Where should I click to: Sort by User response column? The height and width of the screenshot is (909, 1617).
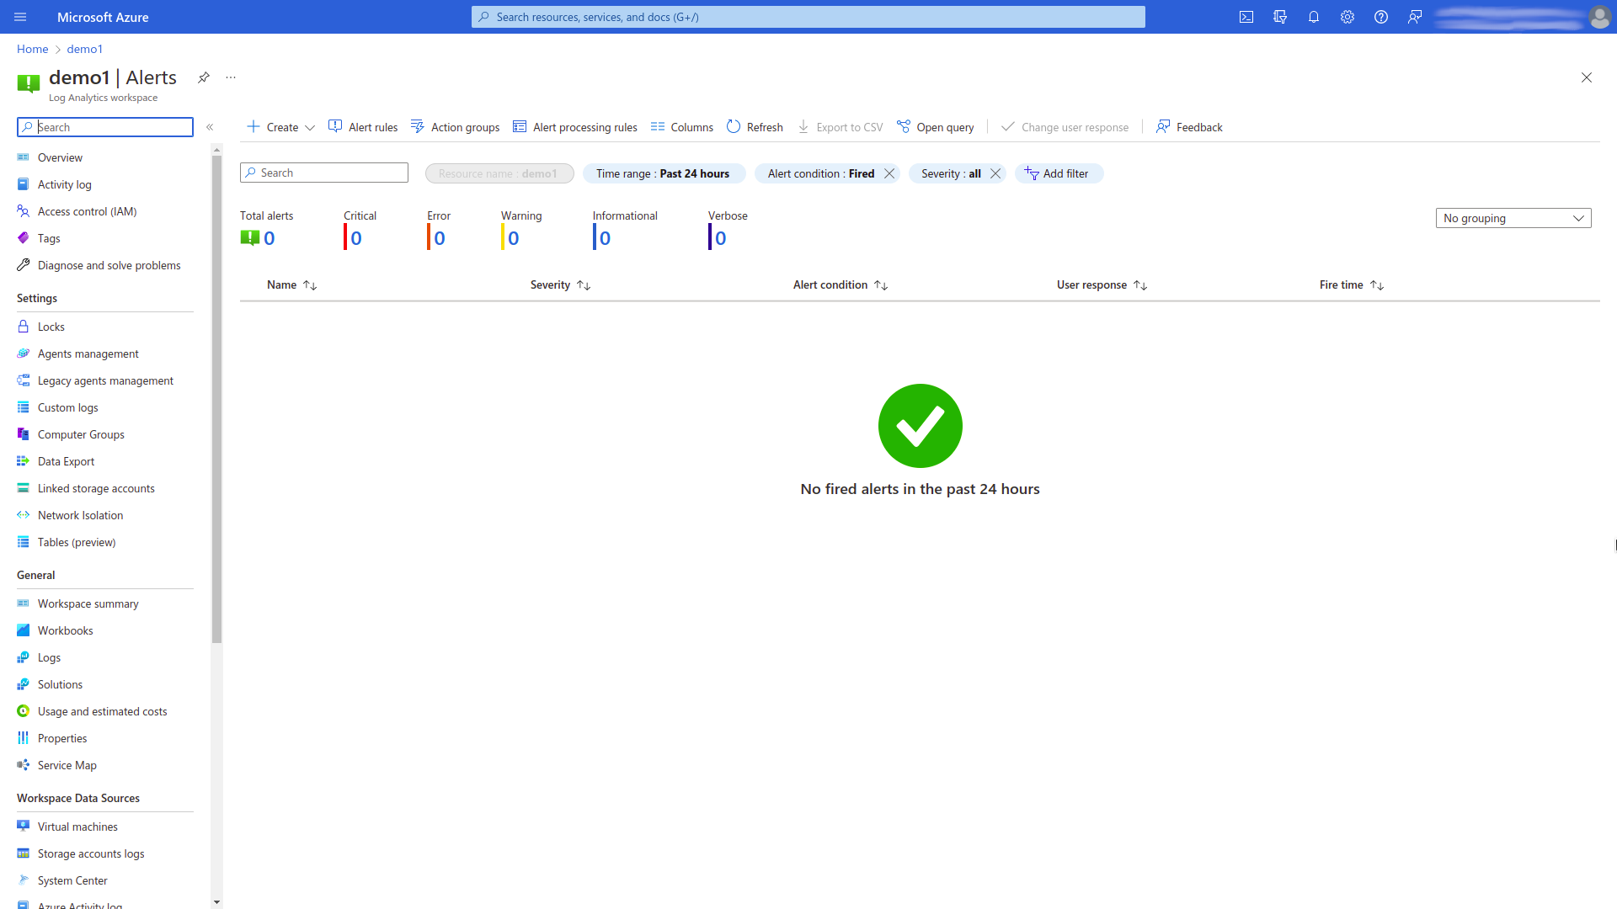[x=1102, y=285]
